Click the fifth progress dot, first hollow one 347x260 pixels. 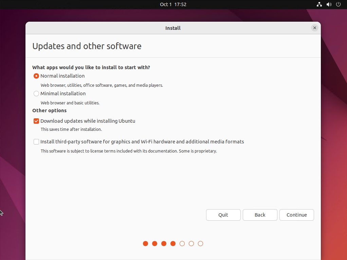pyautogui.click(x=182, y=243)
